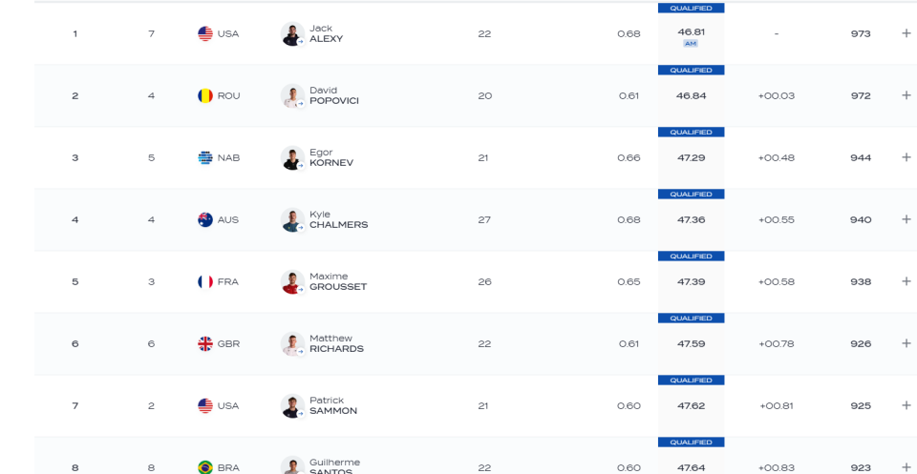Screen dimensions: 917x474
Task: Expand Egor Kornev's result details
Action: pyautogui.click(x=906, y=157)
